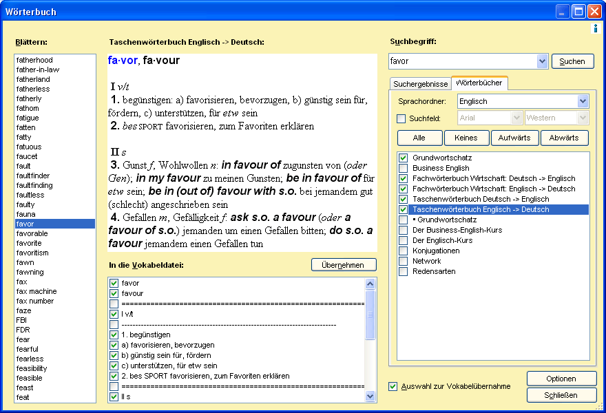
Task: Uncheck '2. bes SPORT favorisieren' entry
Action: pos(114,376)
